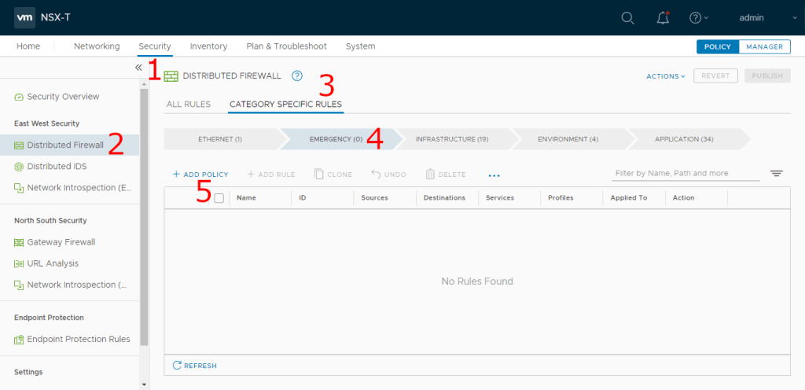Expand the help menu in top bar
The width and height of the screenshot is (805, 390).
point(698,18)
